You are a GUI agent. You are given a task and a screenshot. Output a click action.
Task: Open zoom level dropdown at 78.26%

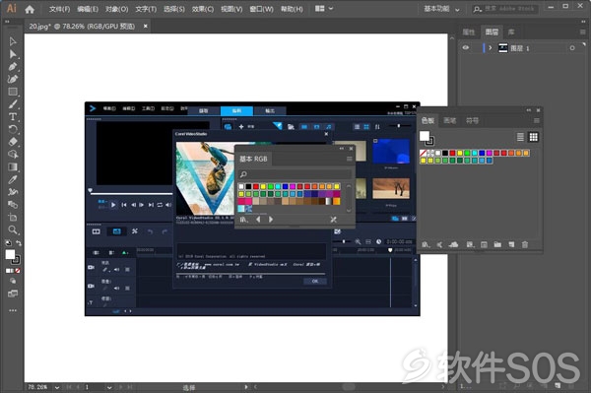(x=57, y=387)
